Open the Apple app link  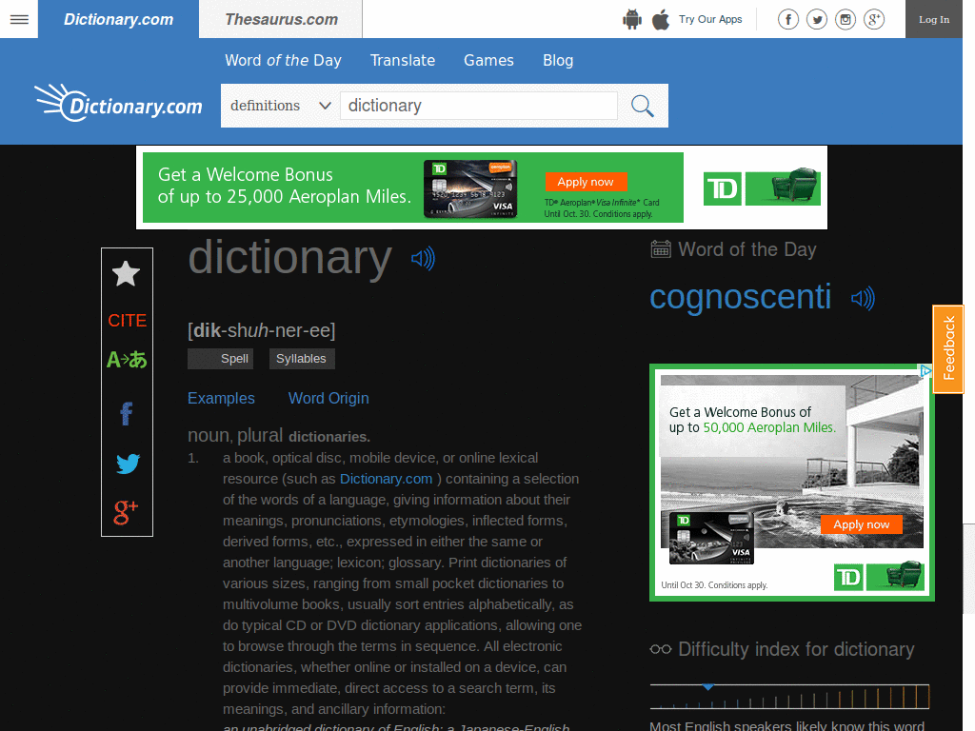tap(661, 19)
